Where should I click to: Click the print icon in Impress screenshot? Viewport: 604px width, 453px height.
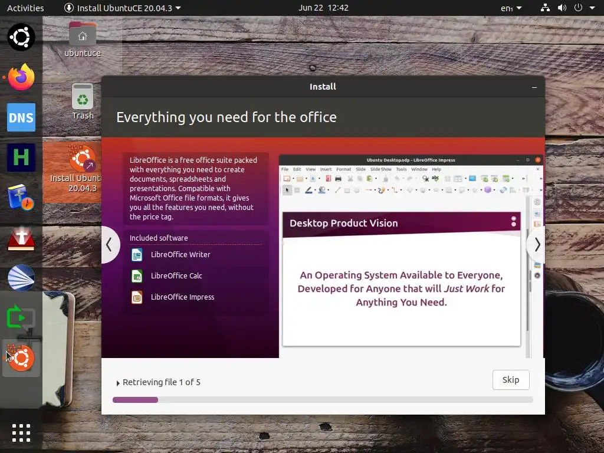coord(338,178)
